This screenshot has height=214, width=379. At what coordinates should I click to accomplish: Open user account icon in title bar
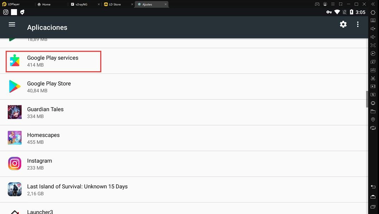coord(325,4)
